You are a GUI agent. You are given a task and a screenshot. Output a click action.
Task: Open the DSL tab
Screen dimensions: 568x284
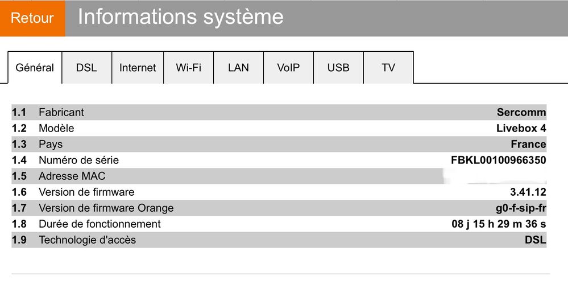(86, 68)
